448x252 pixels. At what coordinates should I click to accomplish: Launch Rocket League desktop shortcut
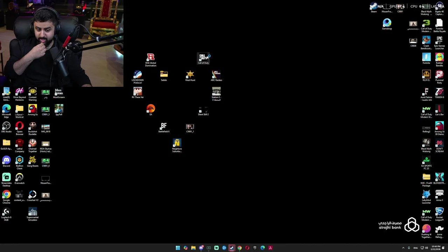pos(440,215)
